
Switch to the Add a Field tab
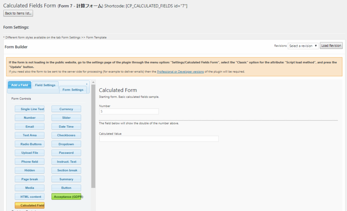point(19,85)
